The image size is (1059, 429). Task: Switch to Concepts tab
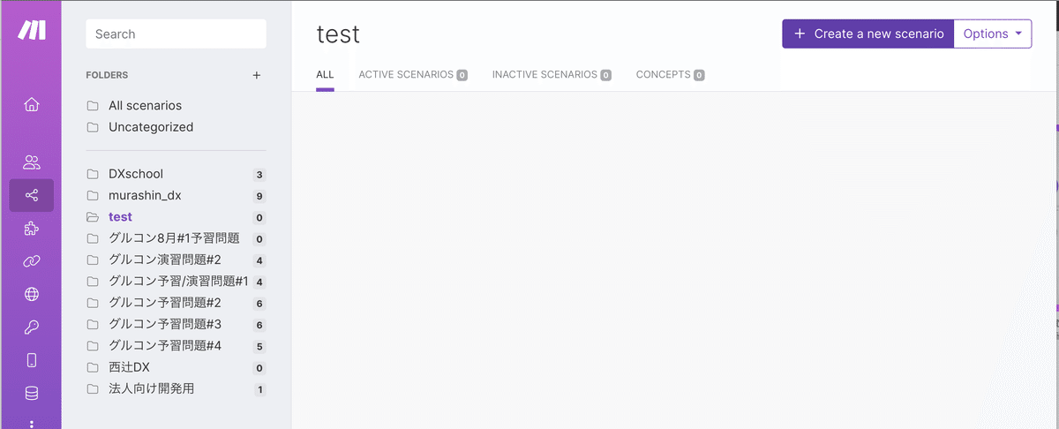pos(670,75)
